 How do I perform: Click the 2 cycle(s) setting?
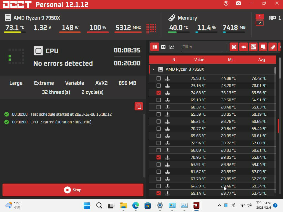[x=92, y=92]
